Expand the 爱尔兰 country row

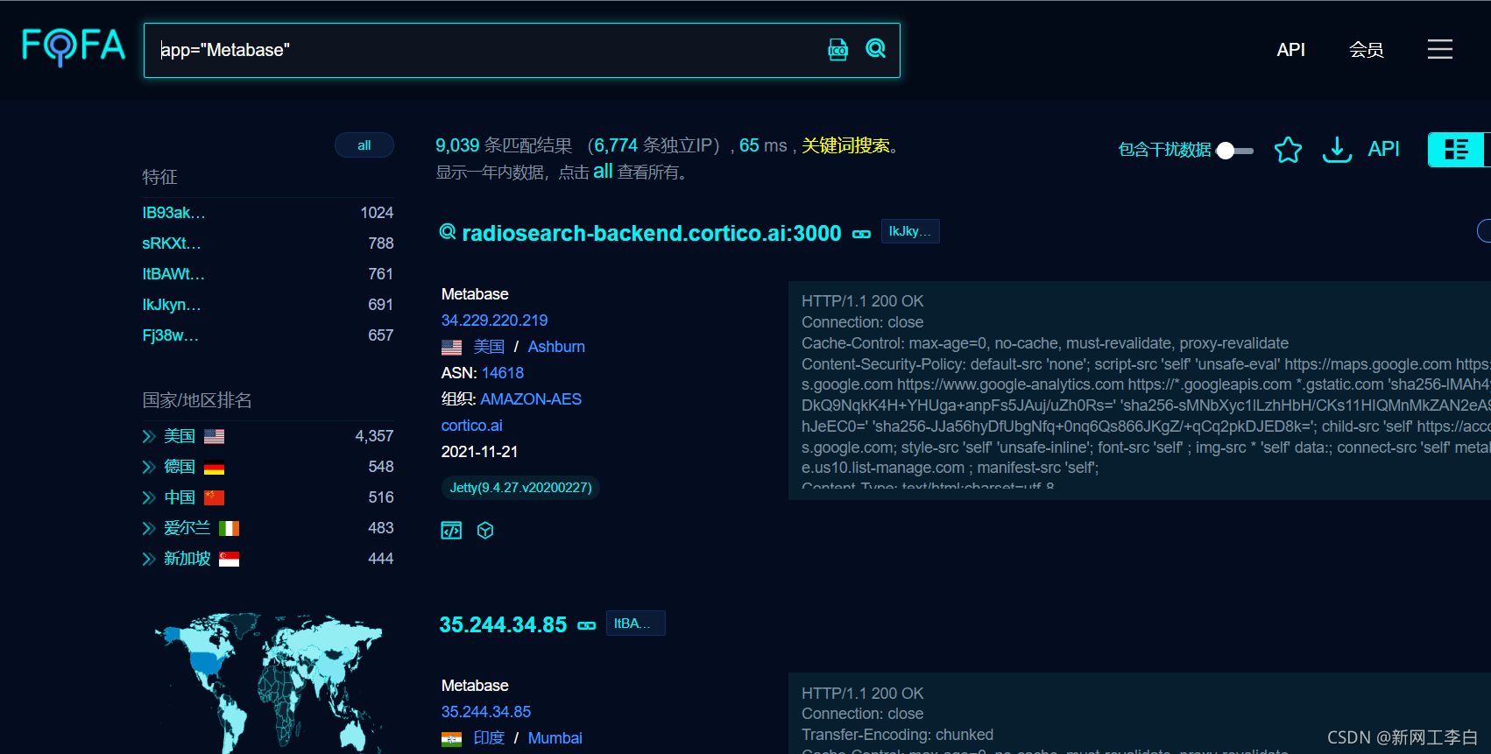(149, 528)
